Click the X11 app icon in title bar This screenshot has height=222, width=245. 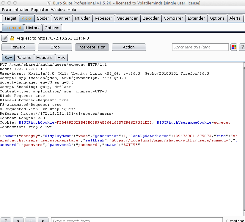point(49,3)
